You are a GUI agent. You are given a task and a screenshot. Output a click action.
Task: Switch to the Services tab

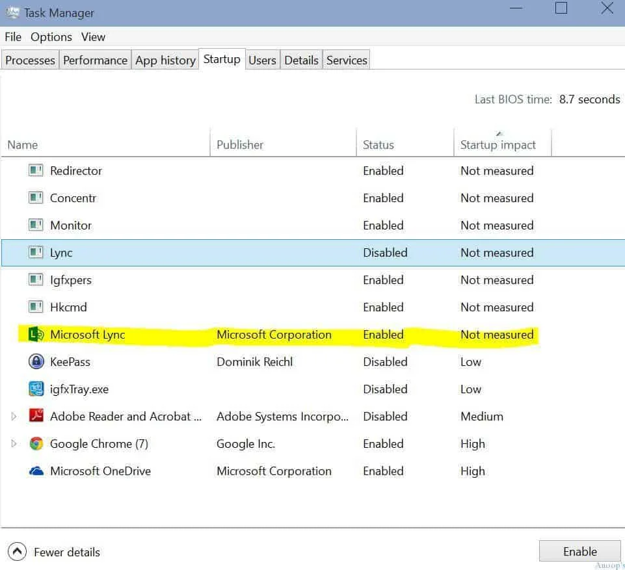tap(347, 60)
